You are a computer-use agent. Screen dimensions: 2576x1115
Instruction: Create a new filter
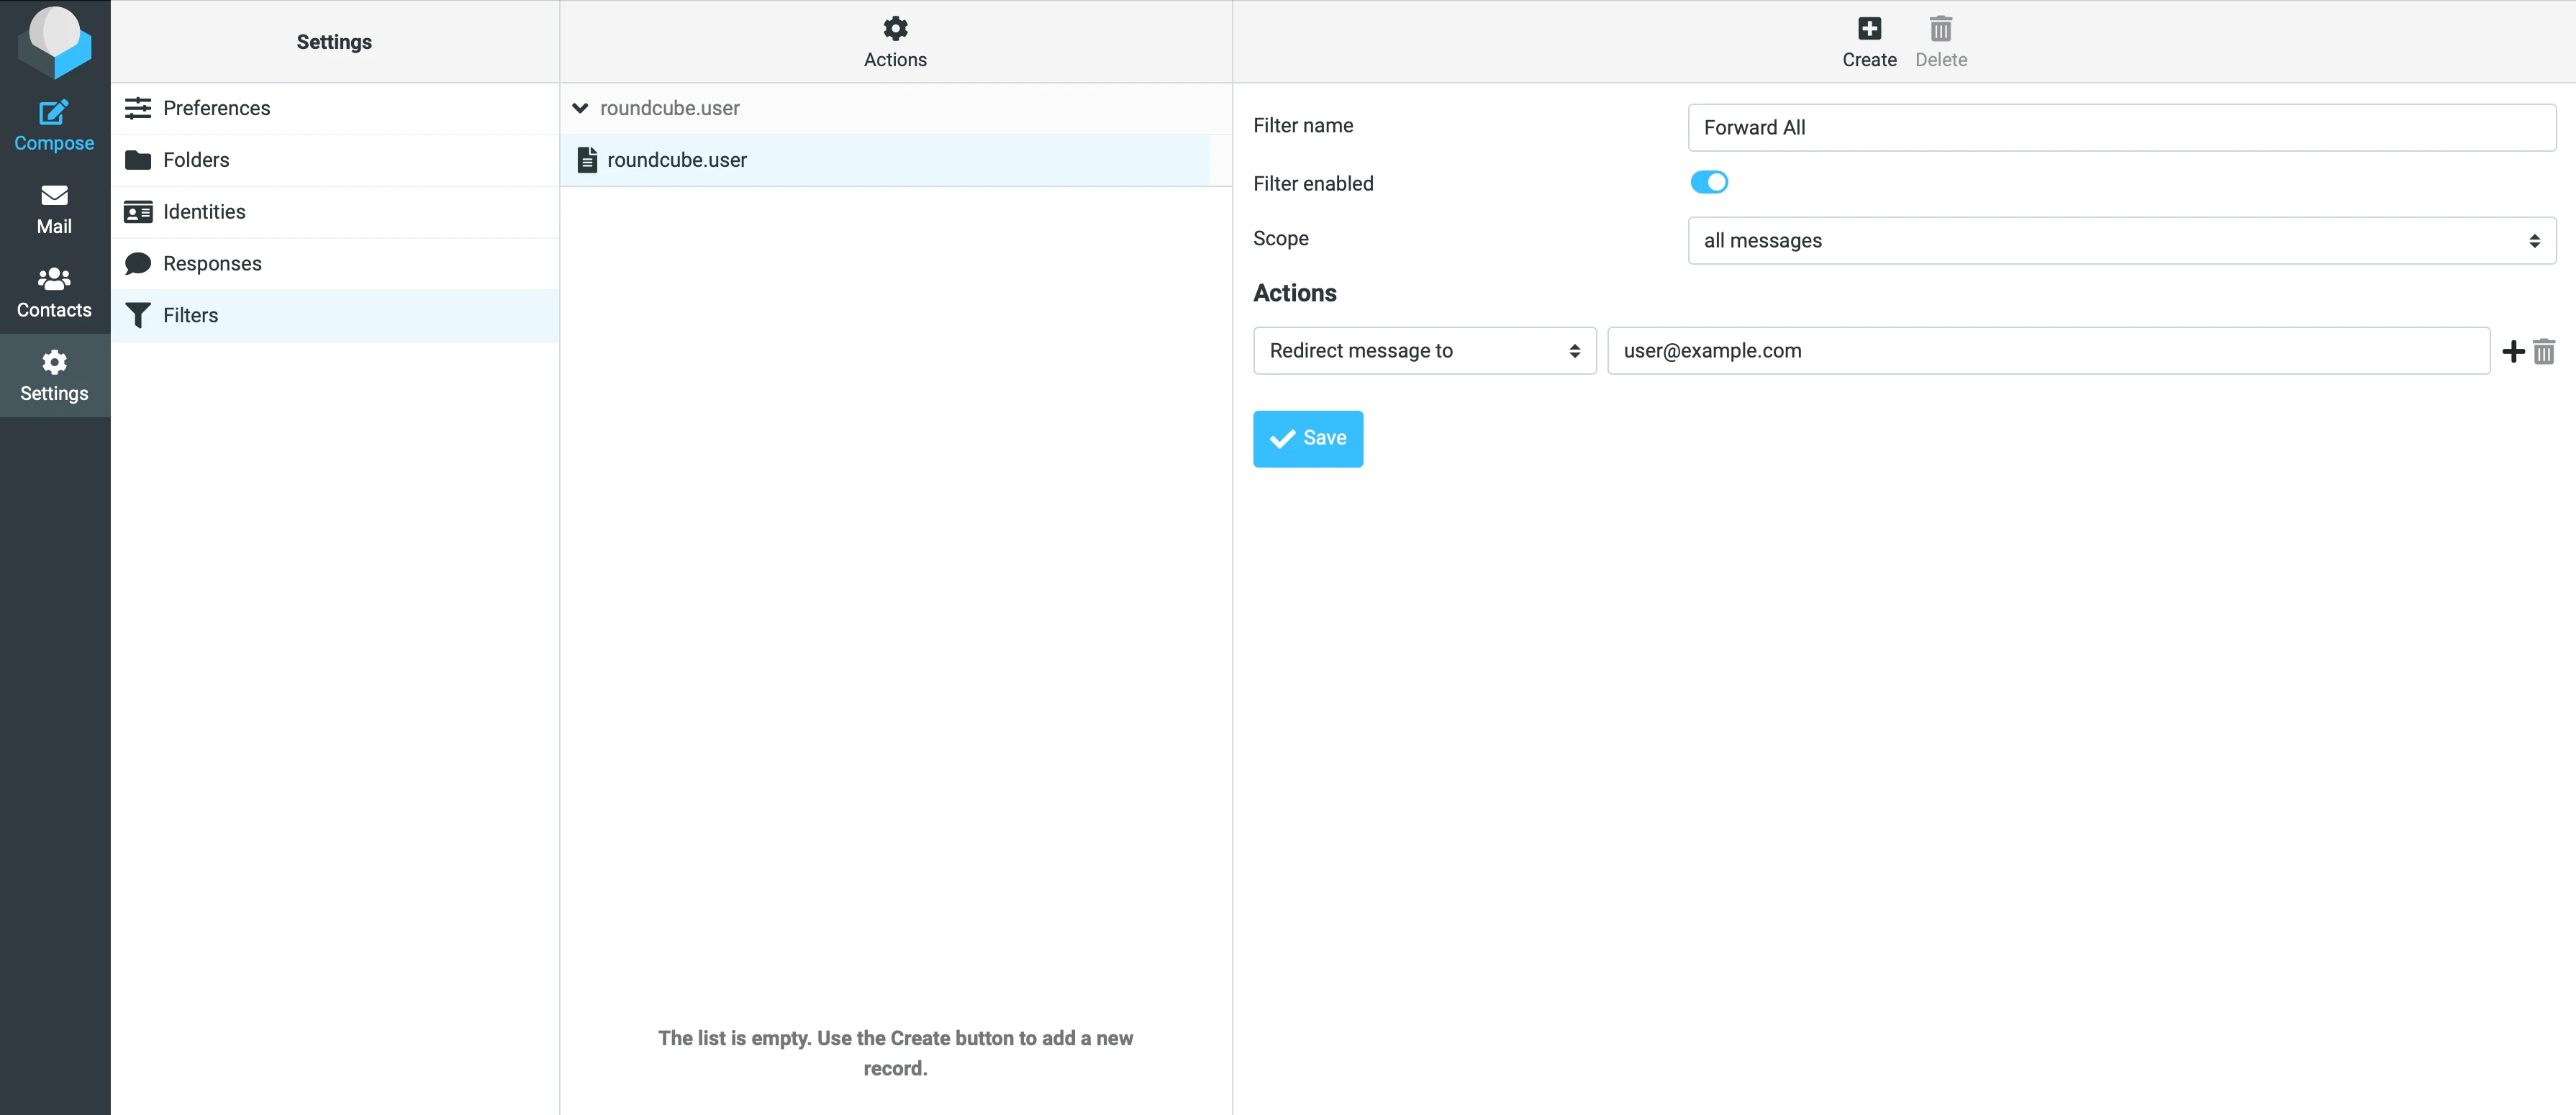click(x=1868, y=41)
